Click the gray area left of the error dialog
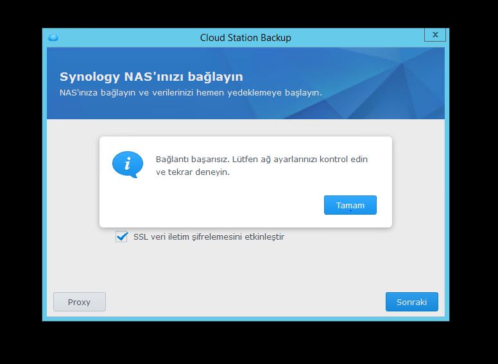 pos(73,179)
